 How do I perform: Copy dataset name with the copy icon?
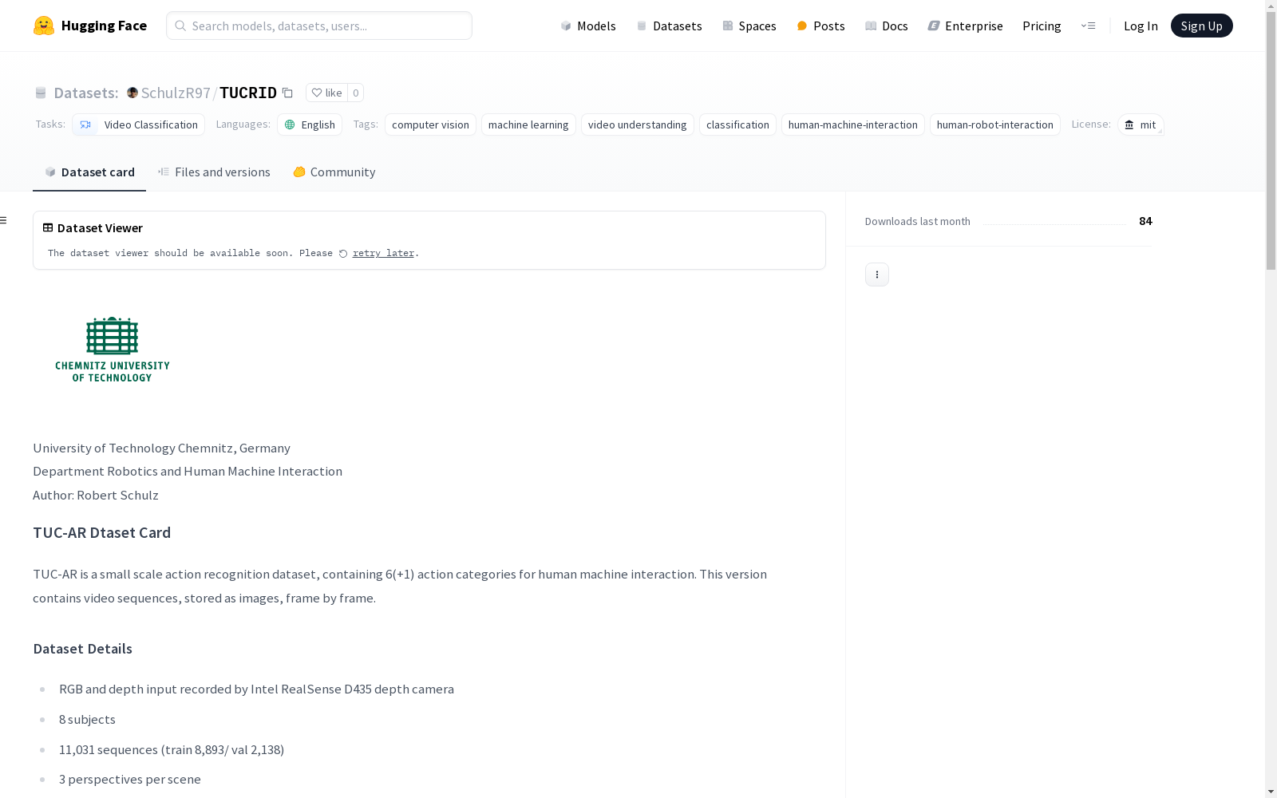(287, 93)
